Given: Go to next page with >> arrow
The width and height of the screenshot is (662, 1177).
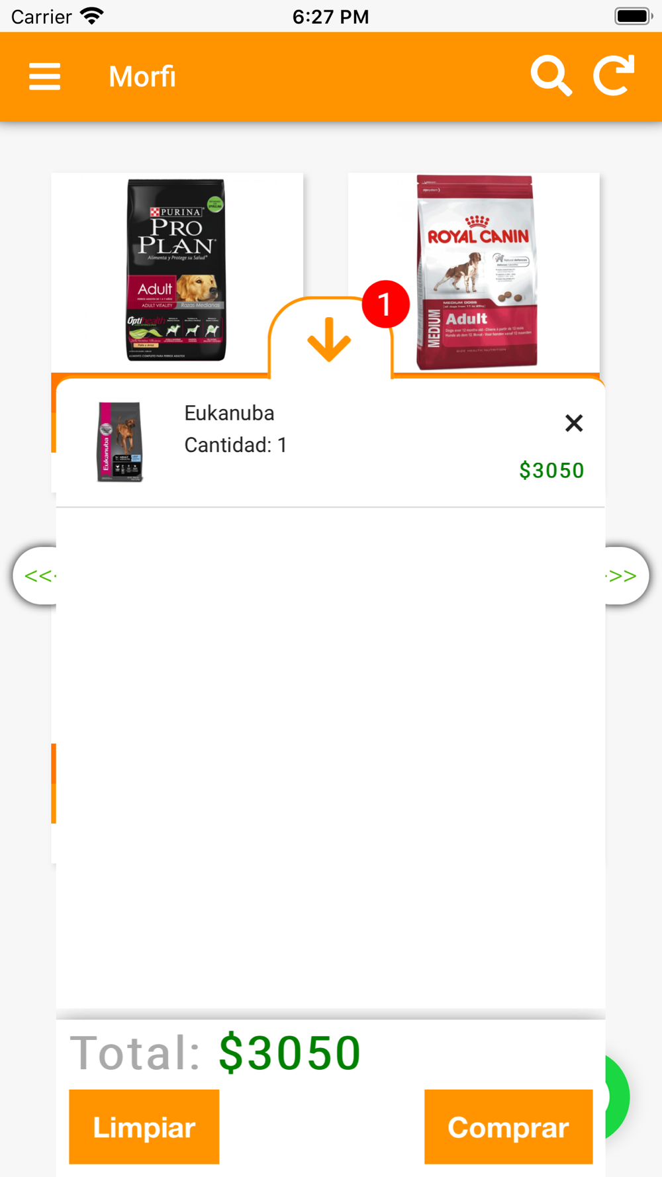Looking at the screenshot, I should click(626, 575).
